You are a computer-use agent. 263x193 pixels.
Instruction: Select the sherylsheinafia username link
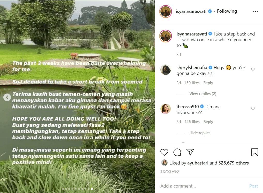click(x=192, y=67)
